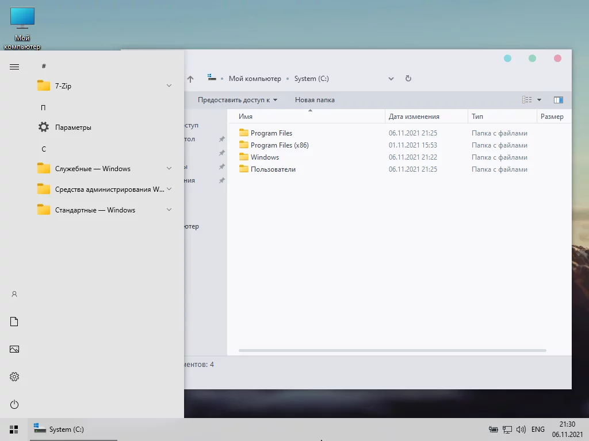589x441 pixels.
Task: Open Предоставить доступ к dropdown
Action: (238, 100)
